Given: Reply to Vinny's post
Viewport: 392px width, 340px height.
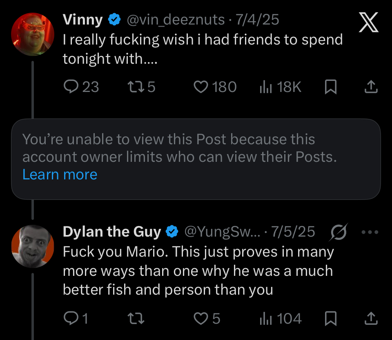Looking at the screenshot, I should 72,87.
